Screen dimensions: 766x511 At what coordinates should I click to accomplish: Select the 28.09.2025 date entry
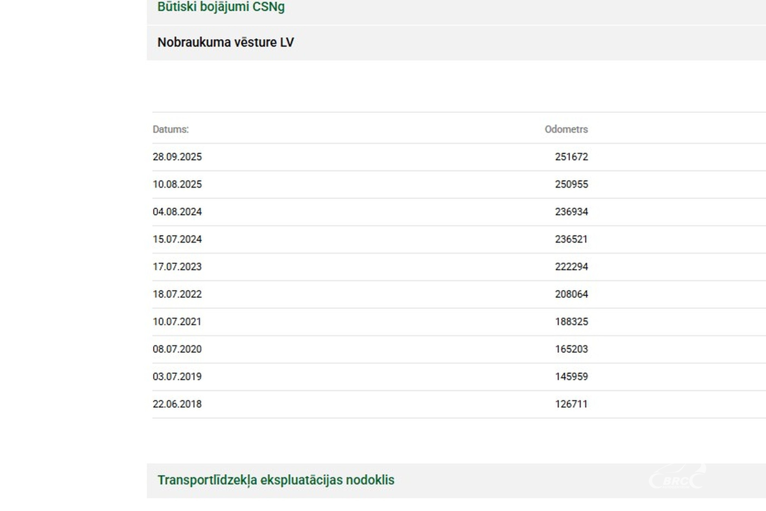[x=177, y=157]
